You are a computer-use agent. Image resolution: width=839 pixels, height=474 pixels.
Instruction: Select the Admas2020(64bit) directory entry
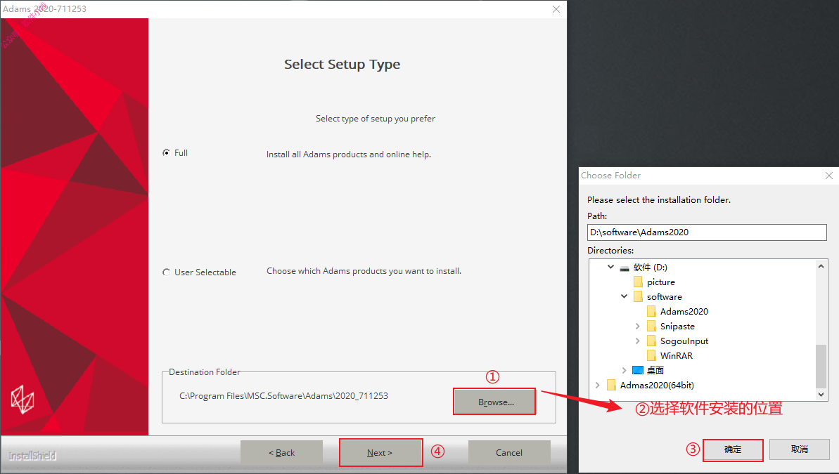click(657, 386)
